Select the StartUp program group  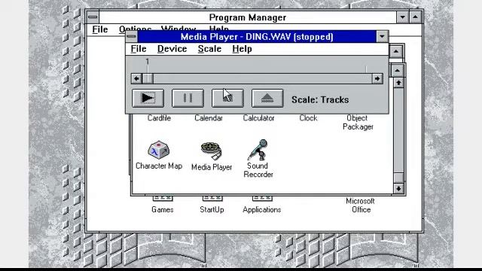coord(212,206)
